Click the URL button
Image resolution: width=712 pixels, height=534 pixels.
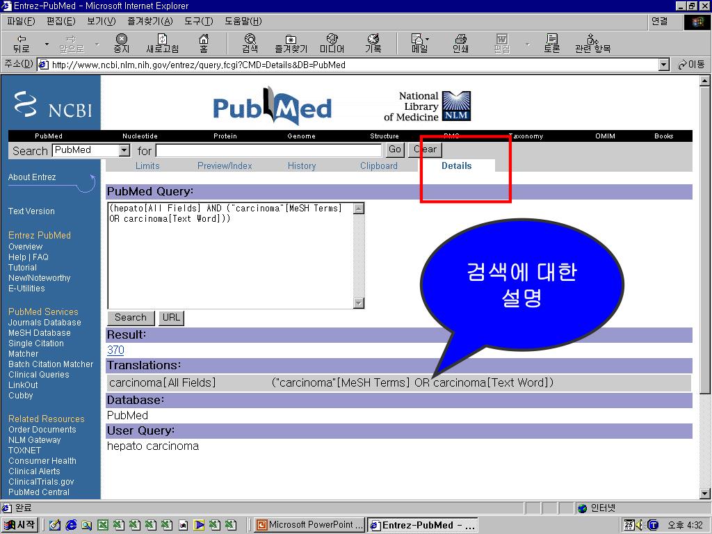click(x=171, y=317)
